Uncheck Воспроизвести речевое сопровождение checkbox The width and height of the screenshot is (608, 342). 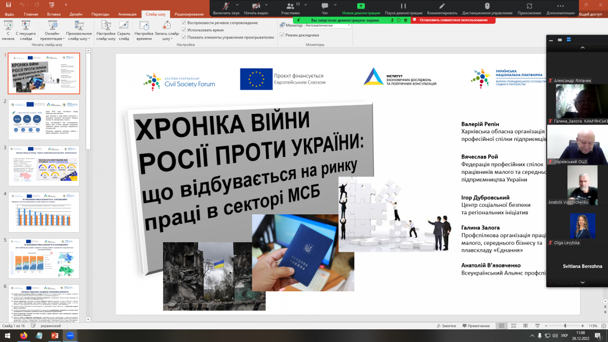click(x=184, y=23)
